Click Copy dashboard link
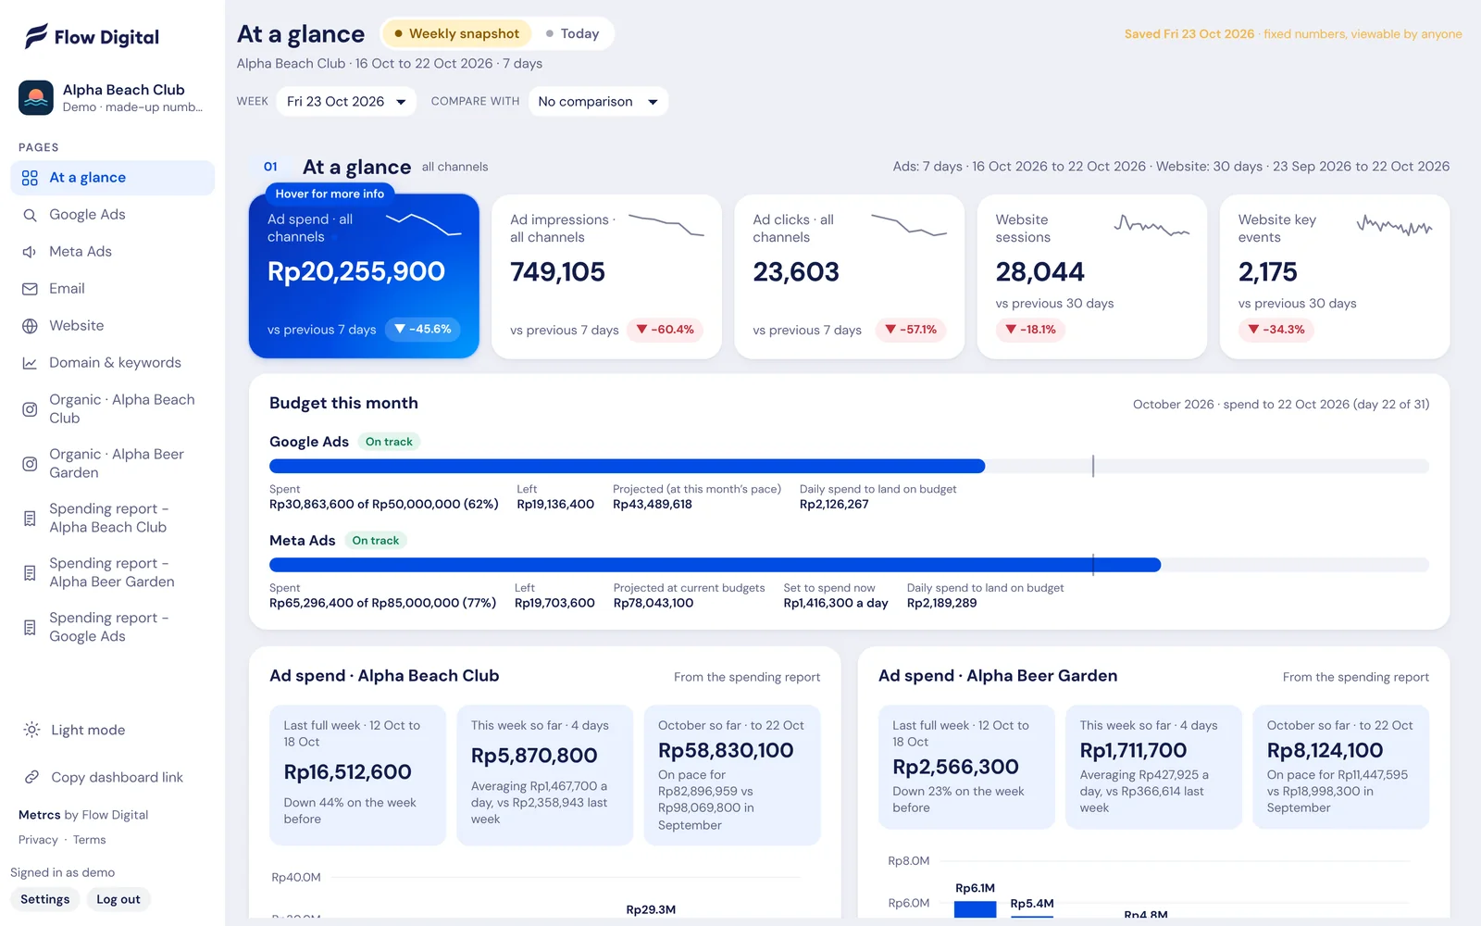Image resolution: width=1481 pixels, height=926 pixels. point(112,777)
